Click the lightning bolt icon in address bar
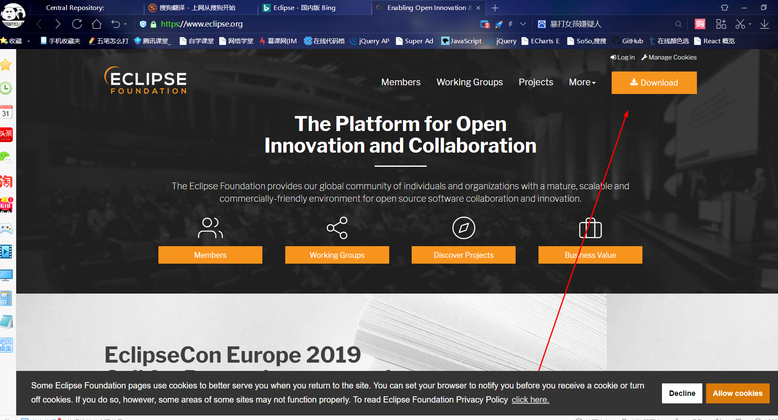 511,24
